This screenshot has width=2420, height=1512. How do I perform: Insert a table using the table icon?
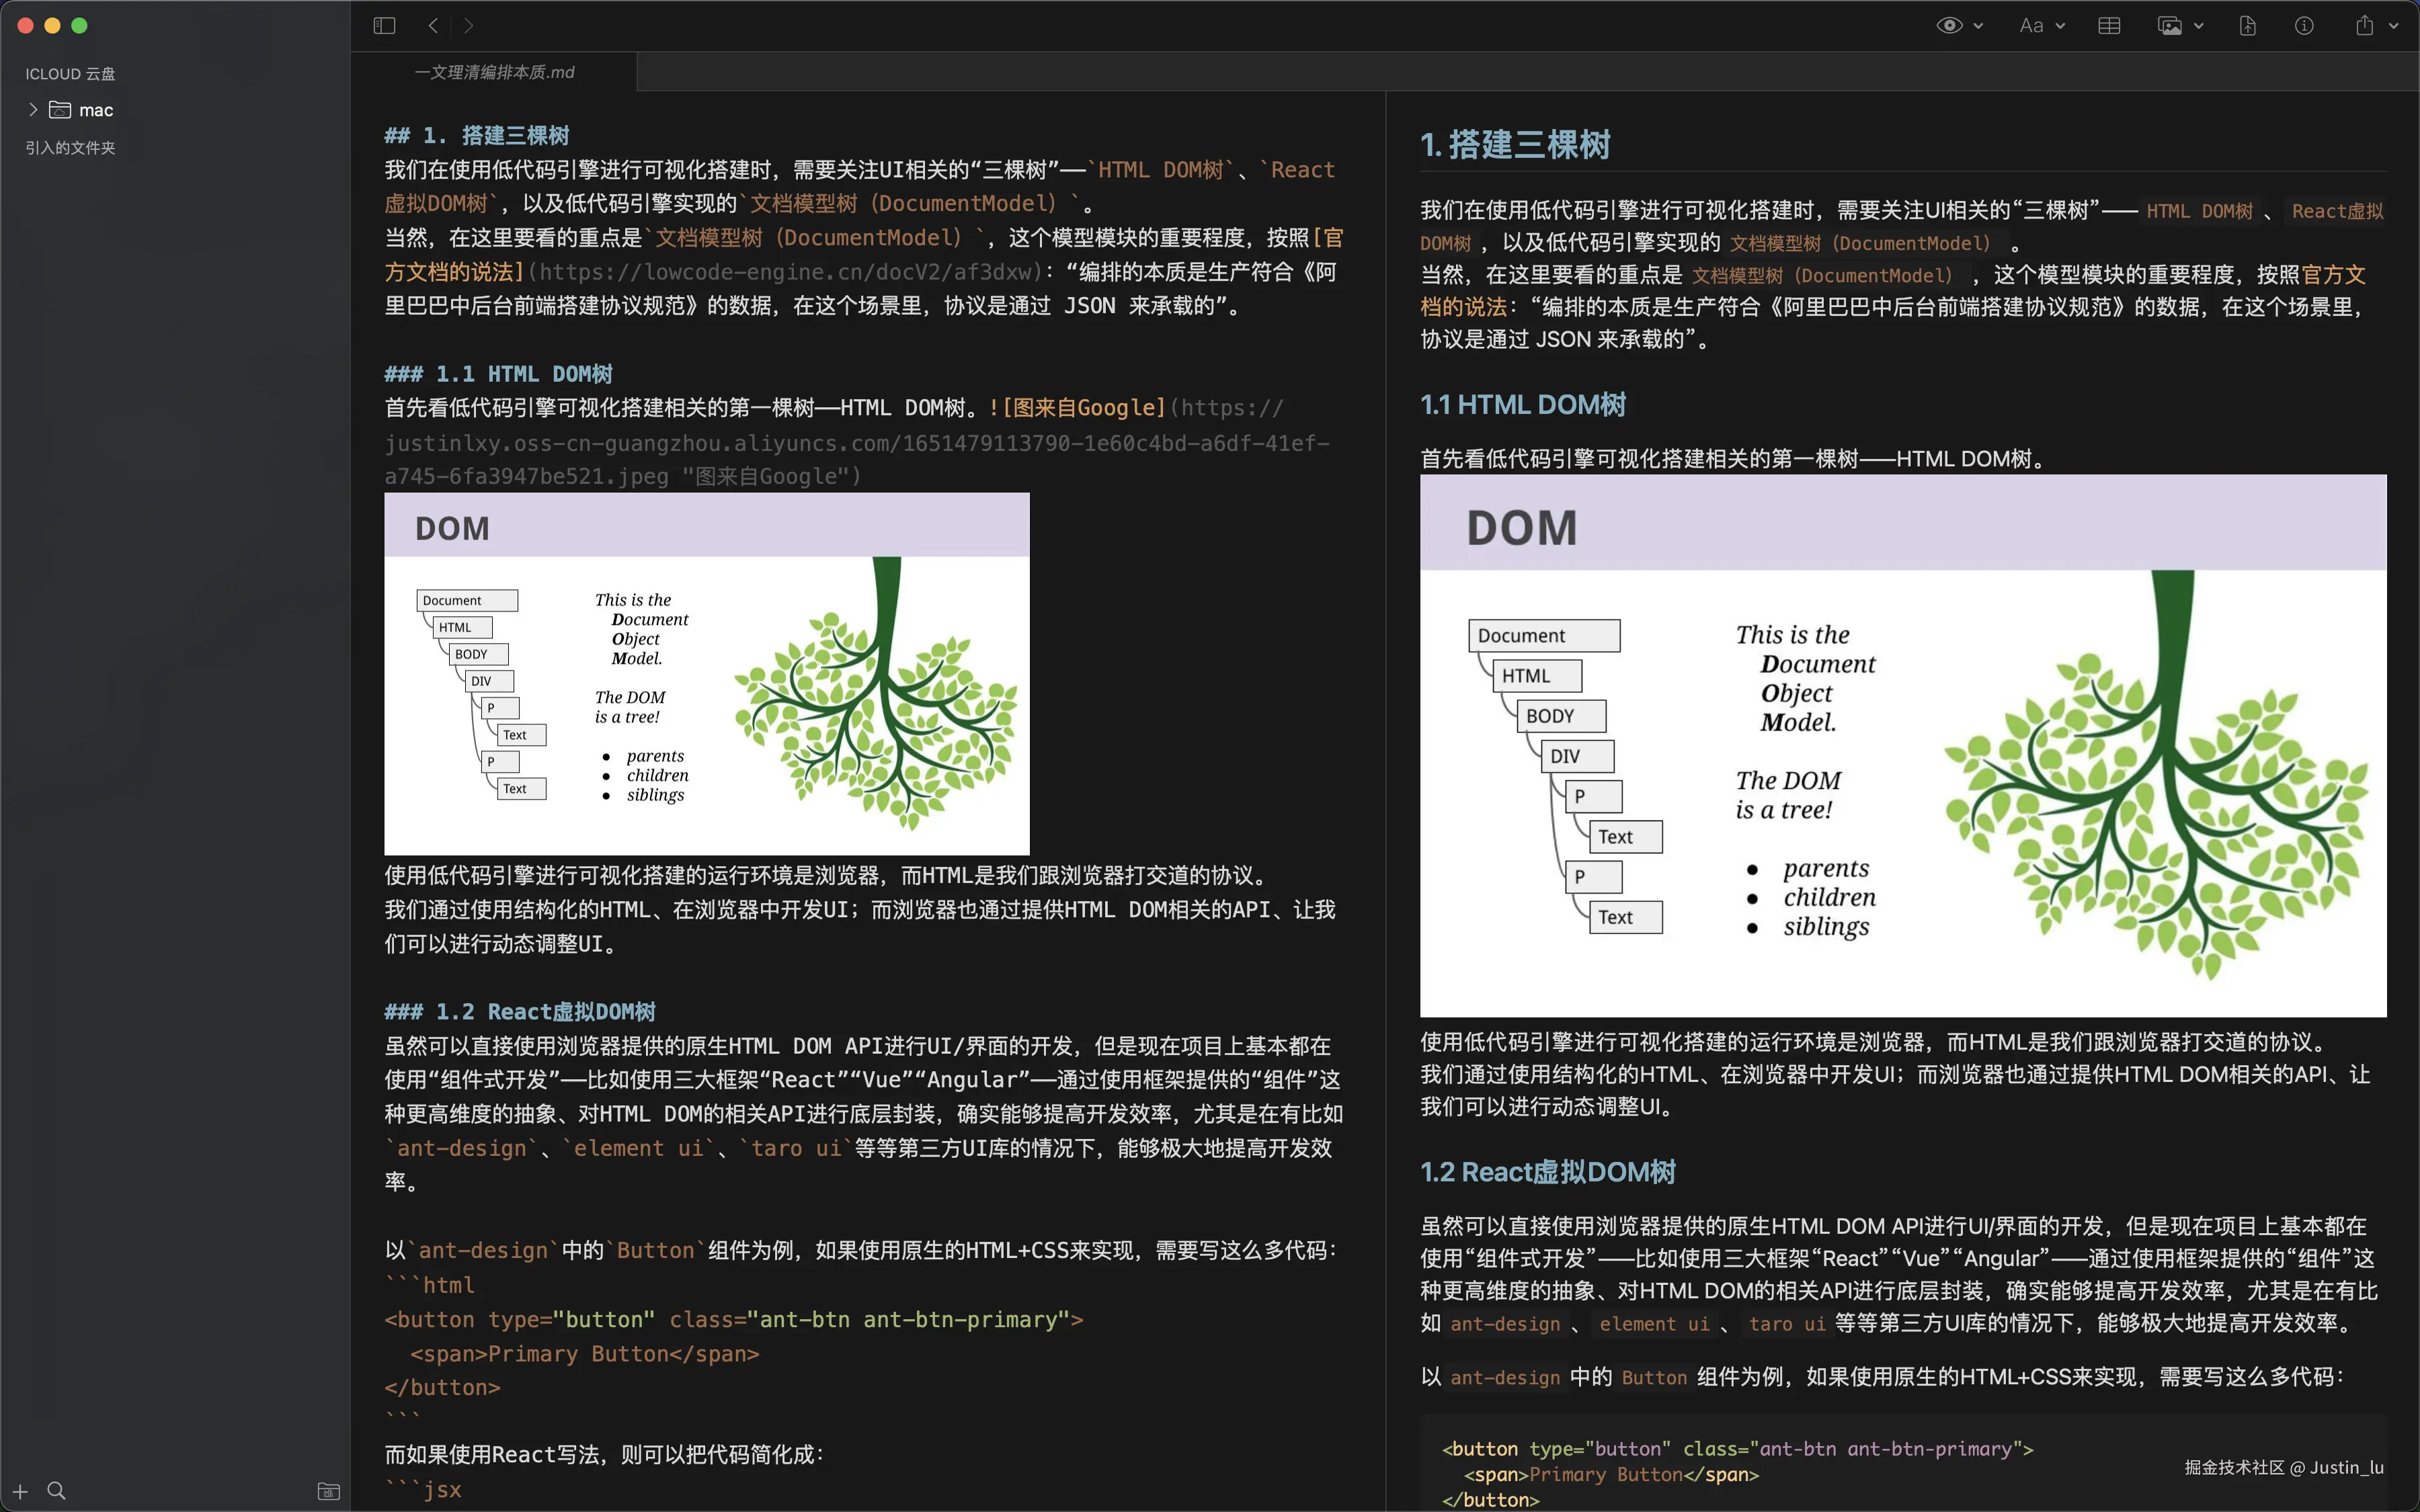(x=2109, y=25)
